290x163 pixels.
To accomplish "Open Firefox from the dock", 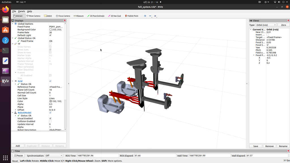I will [x=5, y=9].
